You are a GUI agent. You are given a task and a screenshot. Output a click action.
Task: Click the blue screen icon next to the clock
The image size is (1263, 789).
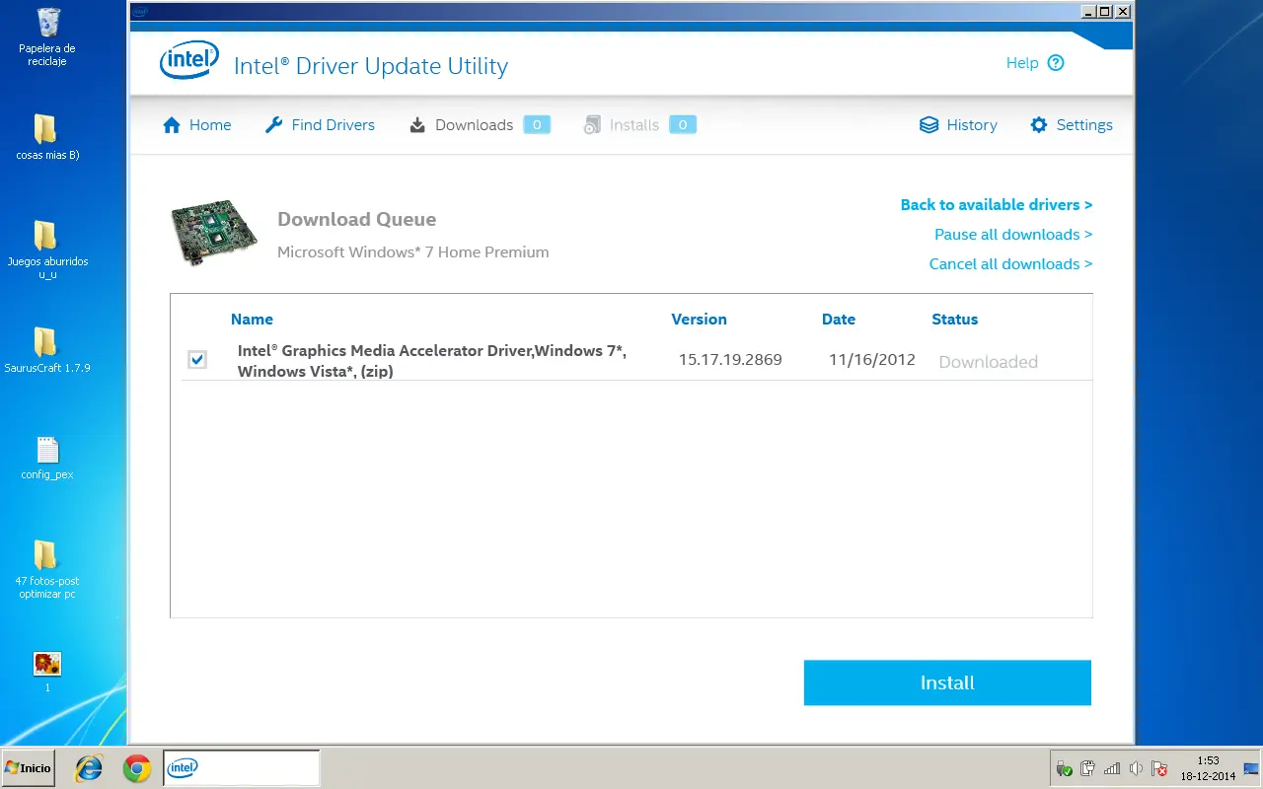click(x=1251, y=768)
